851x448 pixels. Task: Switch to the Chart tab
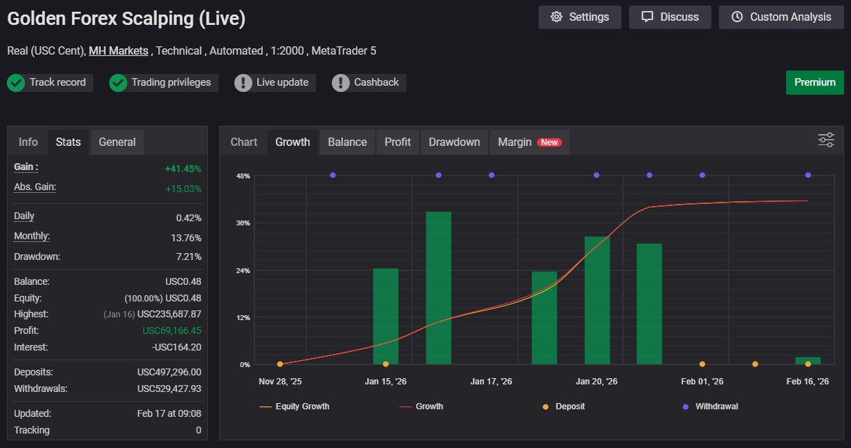[243, 142]
